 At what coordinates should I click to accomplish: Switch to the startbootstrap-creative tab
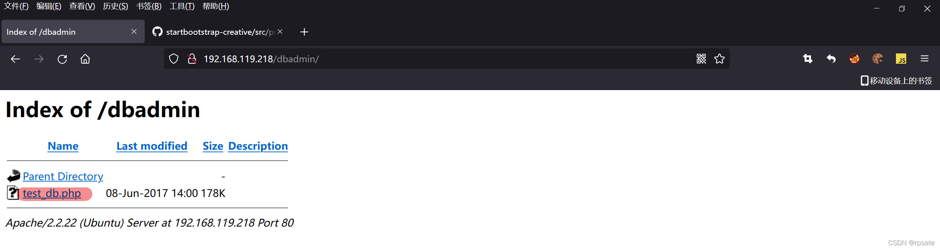[x=217, y=32]
